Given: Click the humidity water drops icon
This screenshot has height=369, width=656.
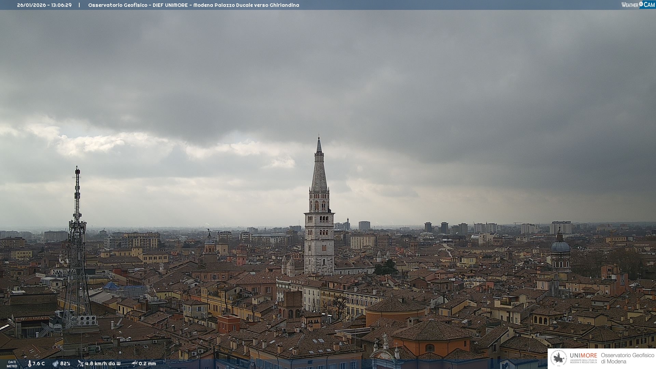Looking at the screenshot, I should 55,364.
